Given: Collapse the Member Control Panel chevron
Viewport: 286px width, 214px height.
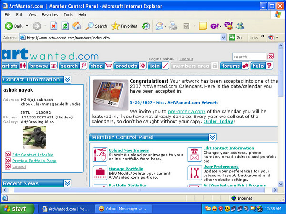Looking at the screenshot, I should (x=213, y=137).
